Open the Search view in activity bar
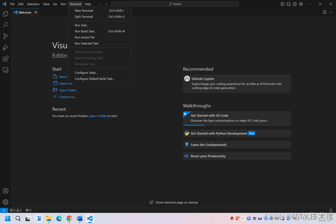The image size is (336, 224). pos(5,25)
